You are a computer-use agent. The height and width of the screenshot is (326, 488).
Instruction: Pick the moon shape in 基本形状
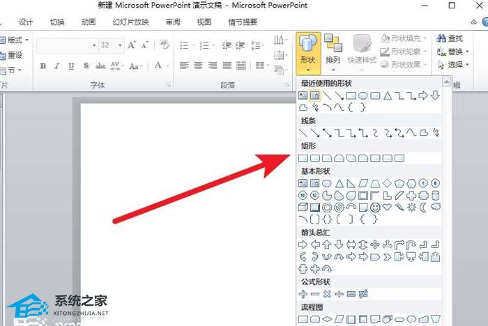pyautogui.click(x=423, y=208)
